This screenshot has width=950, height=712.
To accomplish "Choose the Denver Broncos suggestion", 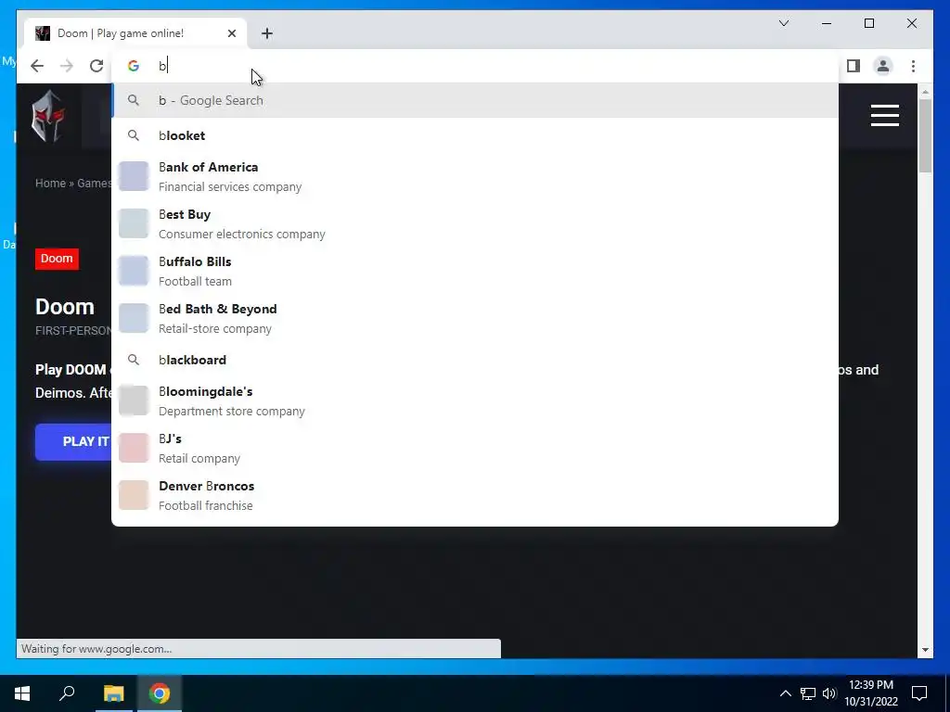I will click(x=475, y=495).
